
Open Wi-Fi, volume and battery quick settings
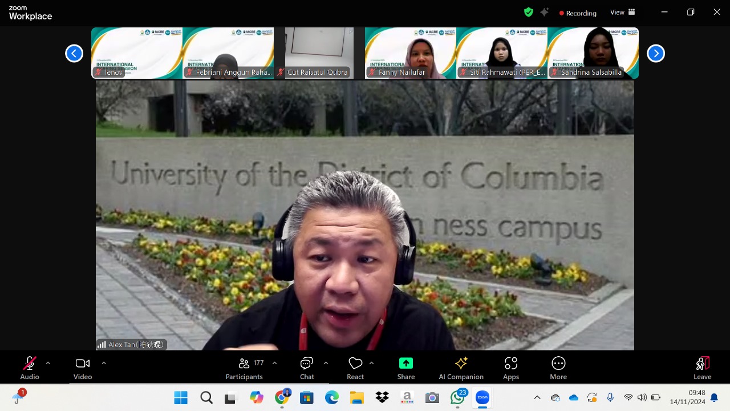642,397
